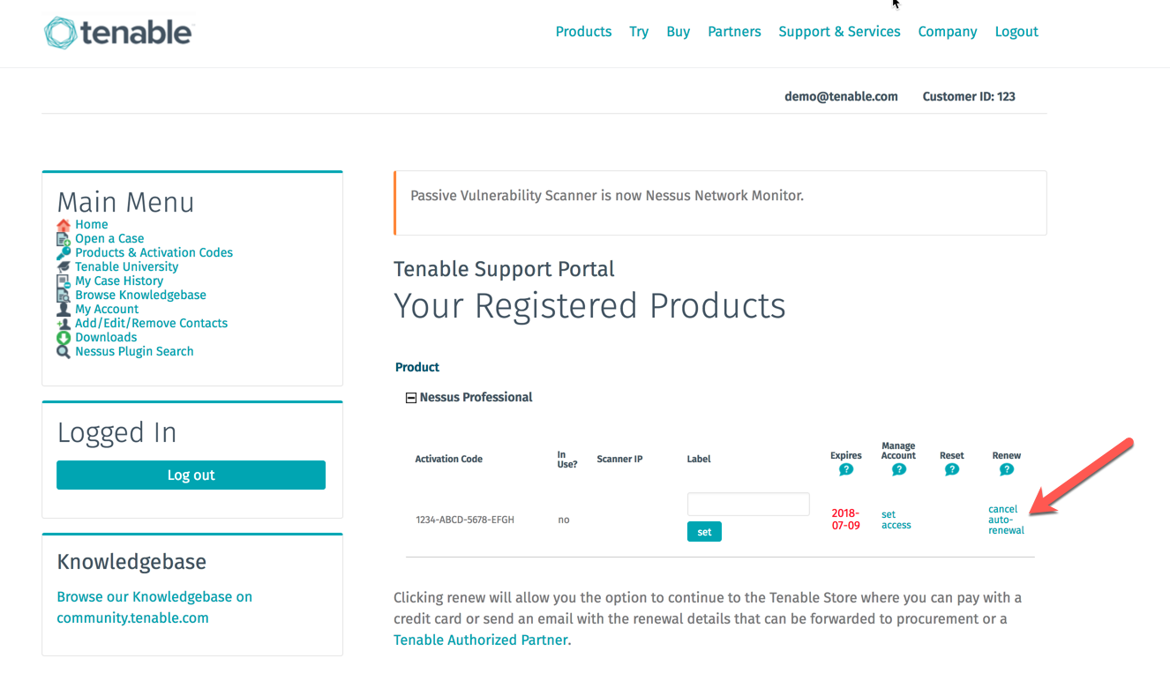This screenshot has height=696, width=1170.
Task: Click the set button under Label field
Action: click(x=704, y=532)
